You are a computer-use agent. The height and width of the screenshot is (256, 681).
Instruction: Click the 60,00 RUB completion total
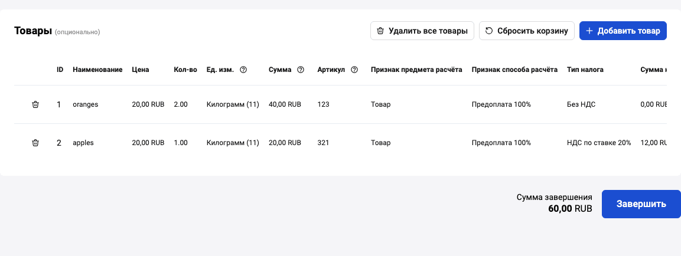[x=570, y=209]
